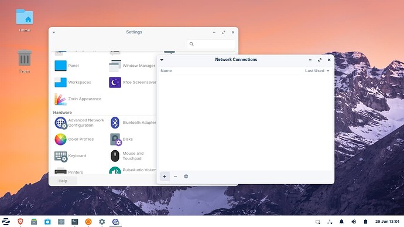Open Disks utility
Screen dimensions: 404x227
(x=121, y=139)
